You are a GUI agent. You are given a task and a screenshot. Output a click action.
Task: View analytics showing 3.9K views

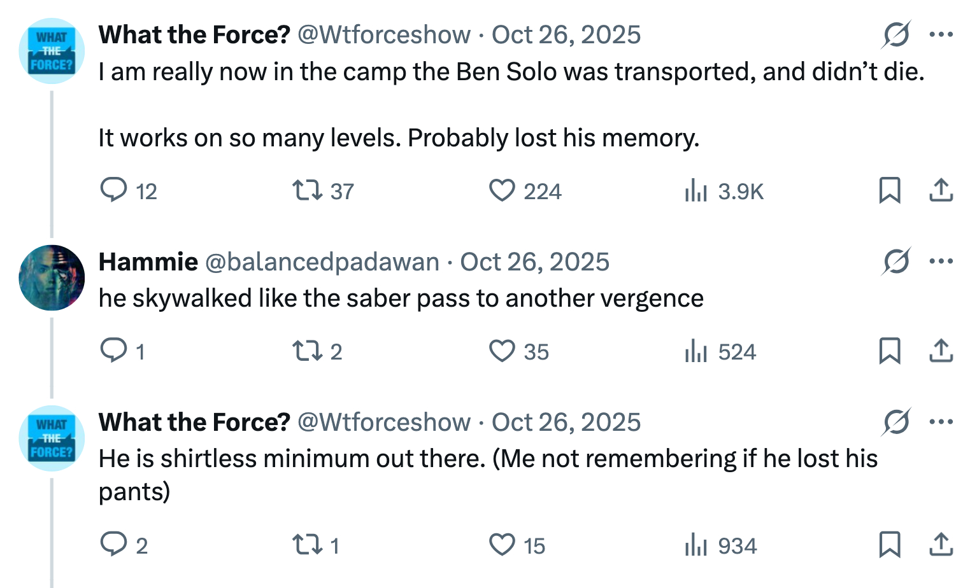coord(696,190)
